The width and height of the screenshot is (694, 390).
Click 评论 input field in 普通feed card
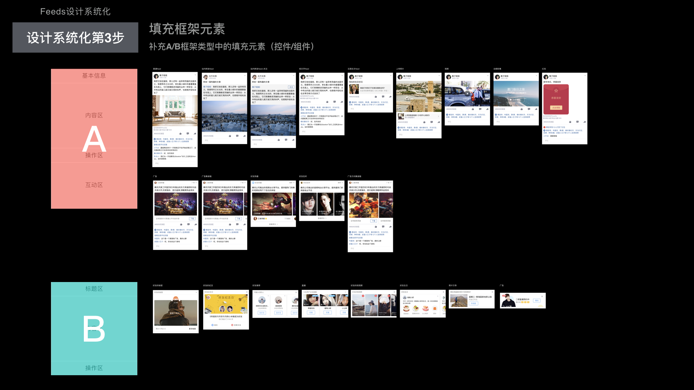(175, 164)
